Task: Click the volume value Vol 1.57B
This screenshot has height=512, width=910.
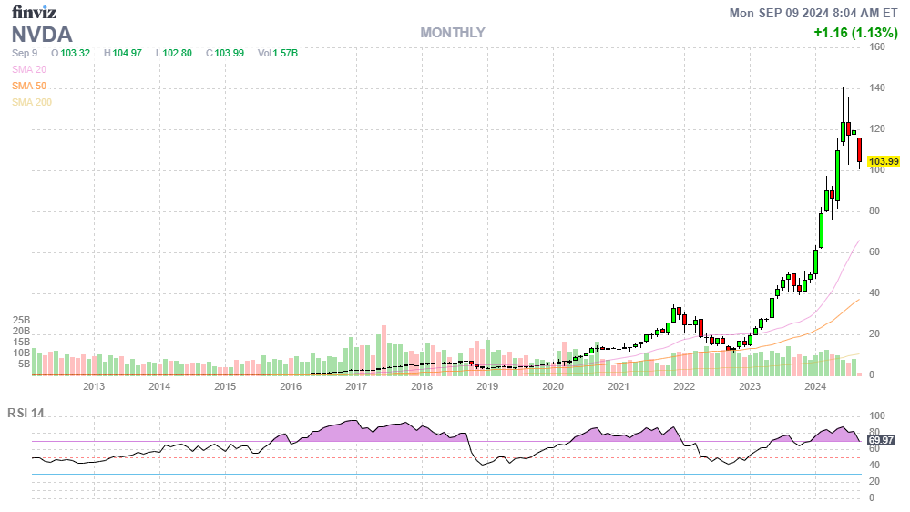Action: click(x=278, y=54)
